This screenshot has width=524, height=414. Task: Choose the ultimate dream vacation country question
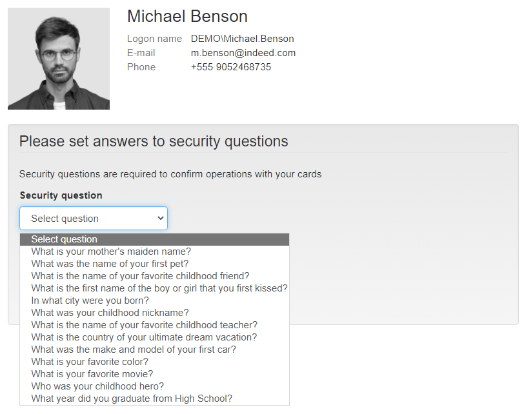(x=154, y=337)
